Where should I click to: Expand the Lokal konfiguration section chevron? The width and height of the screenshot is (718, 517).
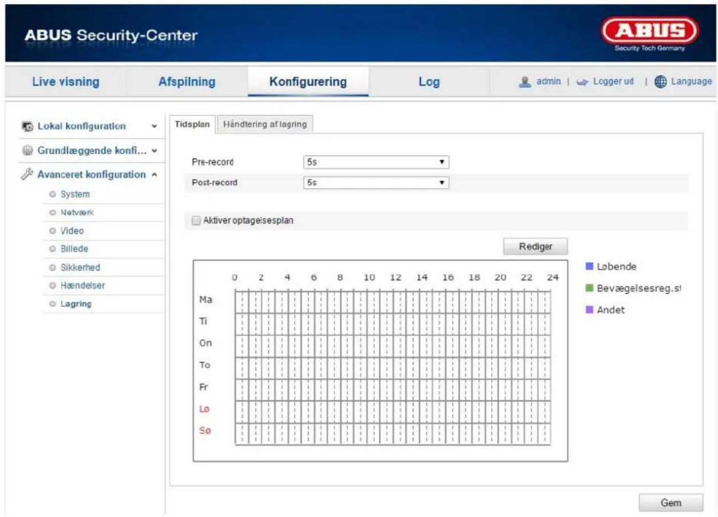tap(153, 126)
